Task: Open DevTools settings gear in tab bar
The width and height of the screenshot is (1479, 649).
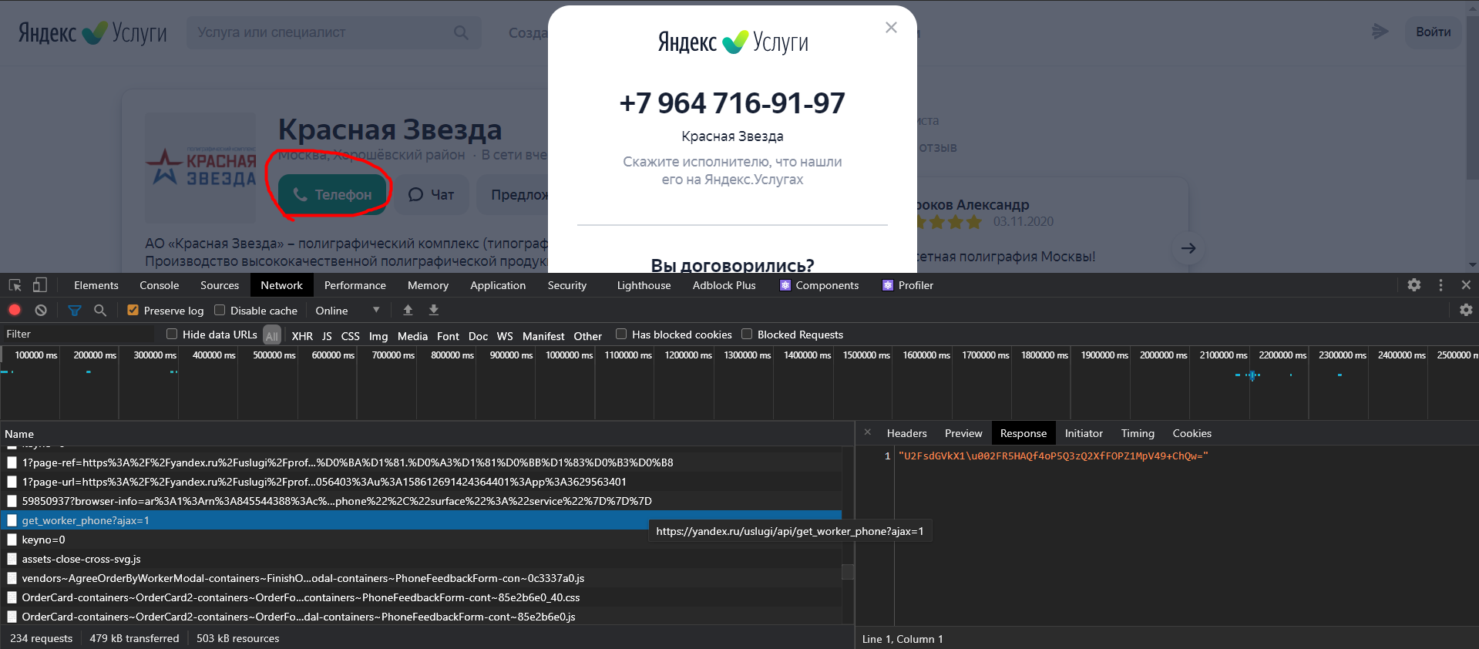Action: click(x=1413, y=284)
